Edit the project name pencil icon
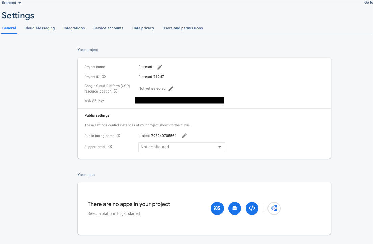373x244 pixels. [160, 67]
